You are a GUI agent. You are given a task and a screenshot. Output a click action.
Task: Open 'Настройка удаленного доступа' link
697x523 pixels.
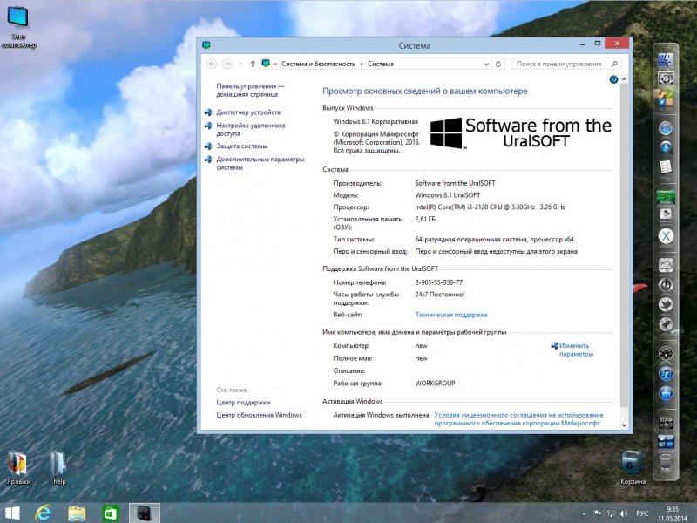click(251, 129)
